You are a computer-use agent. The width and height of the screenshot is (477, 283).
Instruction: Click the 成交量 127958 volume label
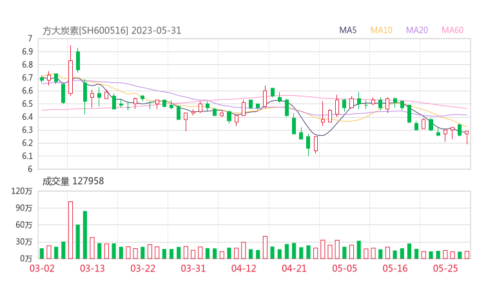point(73,181)
